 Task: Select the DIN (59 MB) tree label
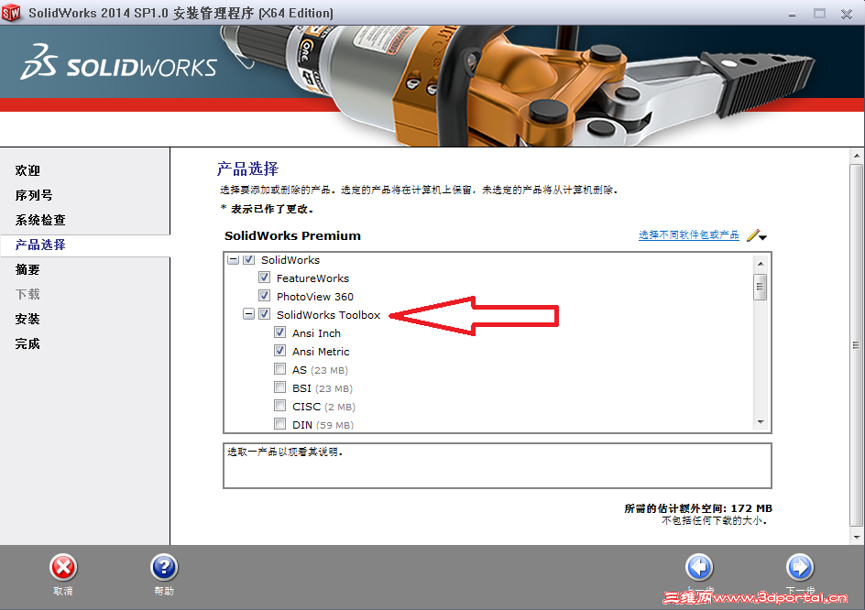coord(323,425)
